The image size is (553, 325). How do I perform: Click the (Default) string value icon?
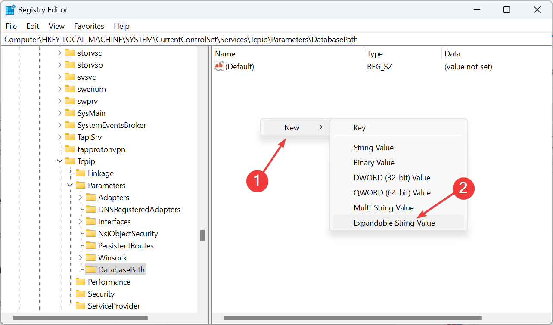(219, 66)
